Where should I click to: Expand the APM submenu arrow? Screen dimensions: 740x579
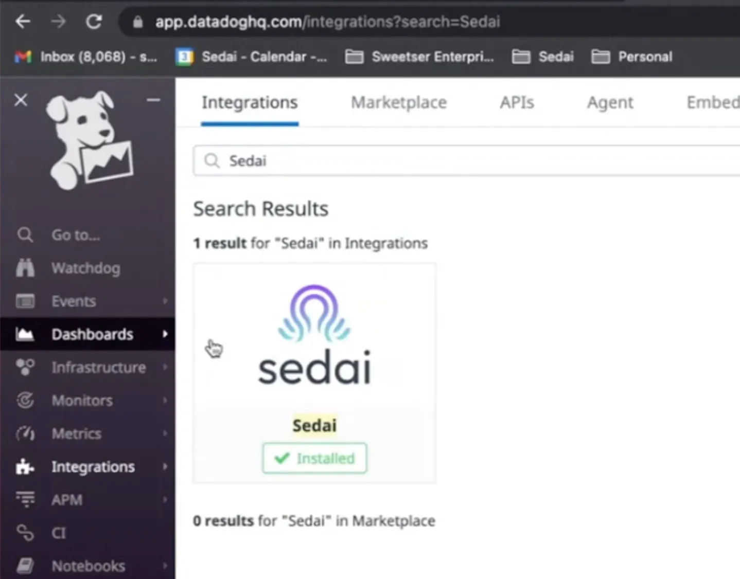165,499
